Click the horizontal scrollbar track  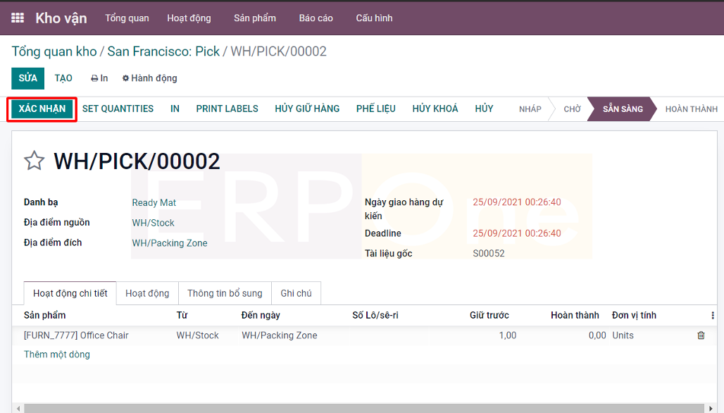(x=365, y=408)
